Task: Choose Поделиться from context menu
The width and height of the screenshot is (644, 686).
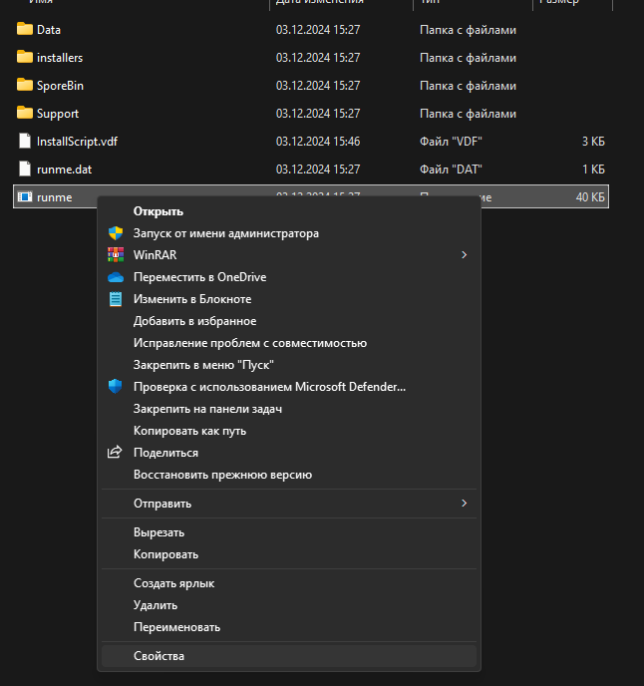Action: (x=289, y=453)
